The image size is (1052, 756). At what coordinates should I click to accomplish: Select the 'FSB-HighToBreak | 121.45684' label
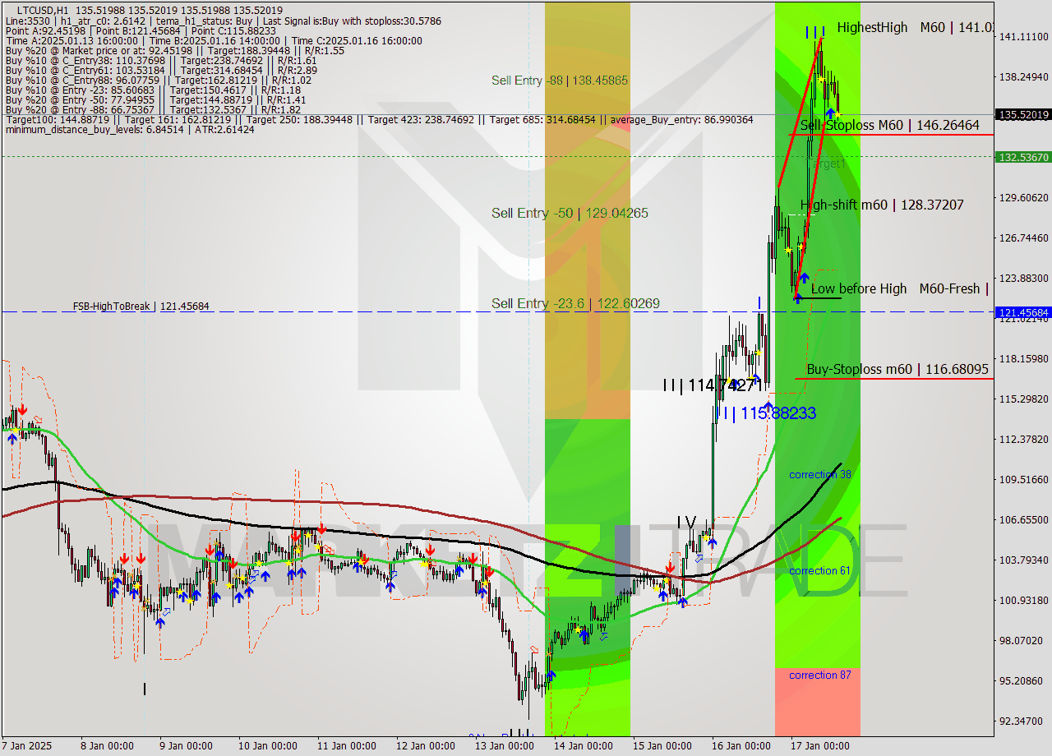[x=141, y=307]
